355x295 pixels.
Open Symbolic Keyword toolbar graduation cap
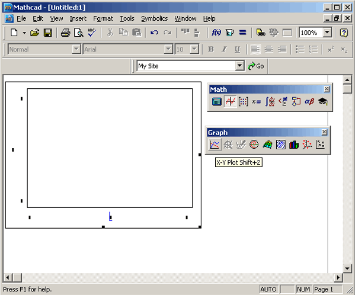pyautogui.click(x=322, y=101)
